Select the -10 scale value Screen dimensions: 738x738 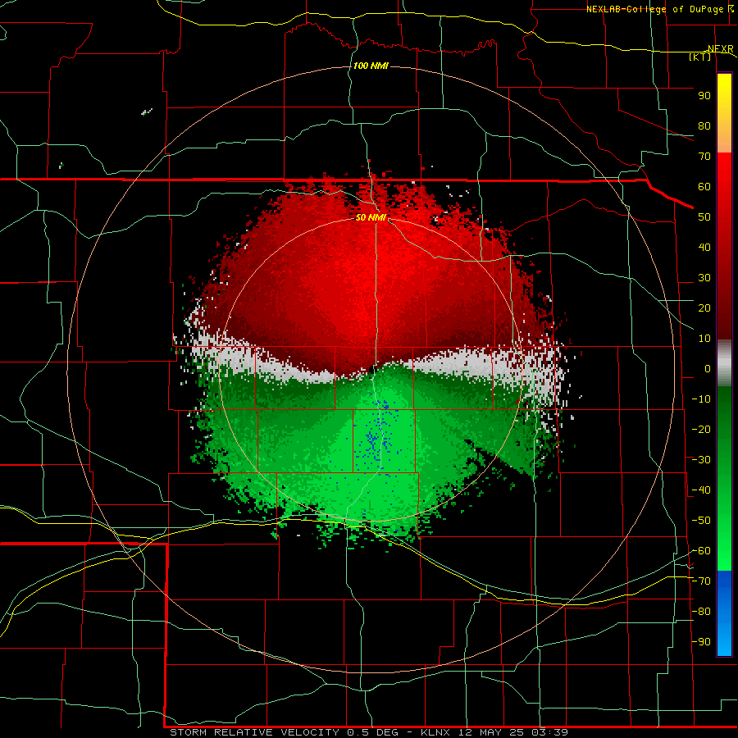coord(701,399)
